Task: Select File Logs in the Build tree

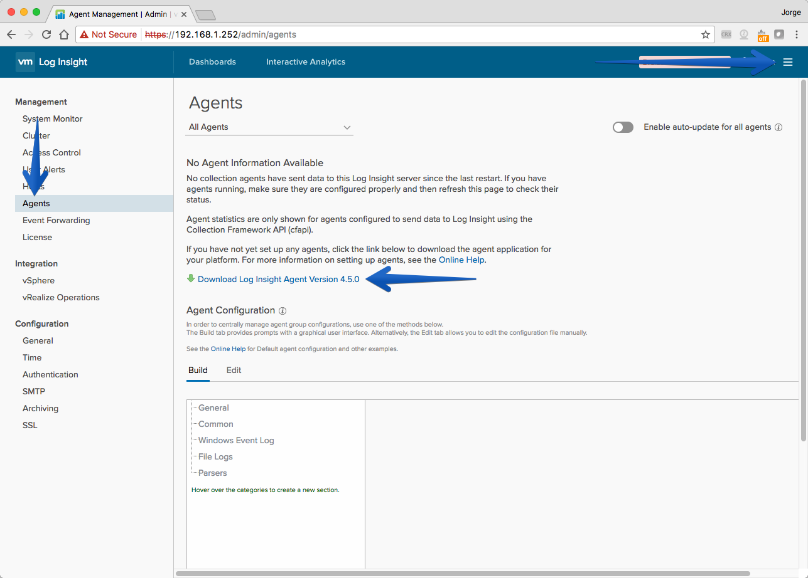Action: click(215, 456)
